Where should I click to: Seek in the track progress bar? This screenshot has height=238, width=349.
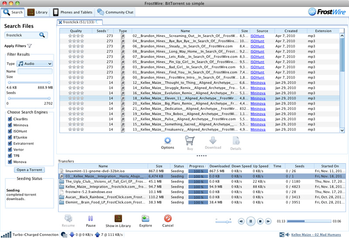pos(309,221)
